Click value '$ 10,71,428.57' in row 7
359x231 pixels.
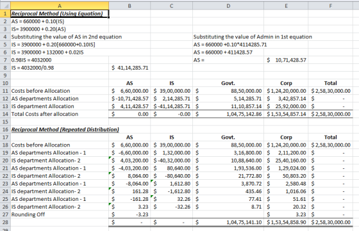coord(287,60)
